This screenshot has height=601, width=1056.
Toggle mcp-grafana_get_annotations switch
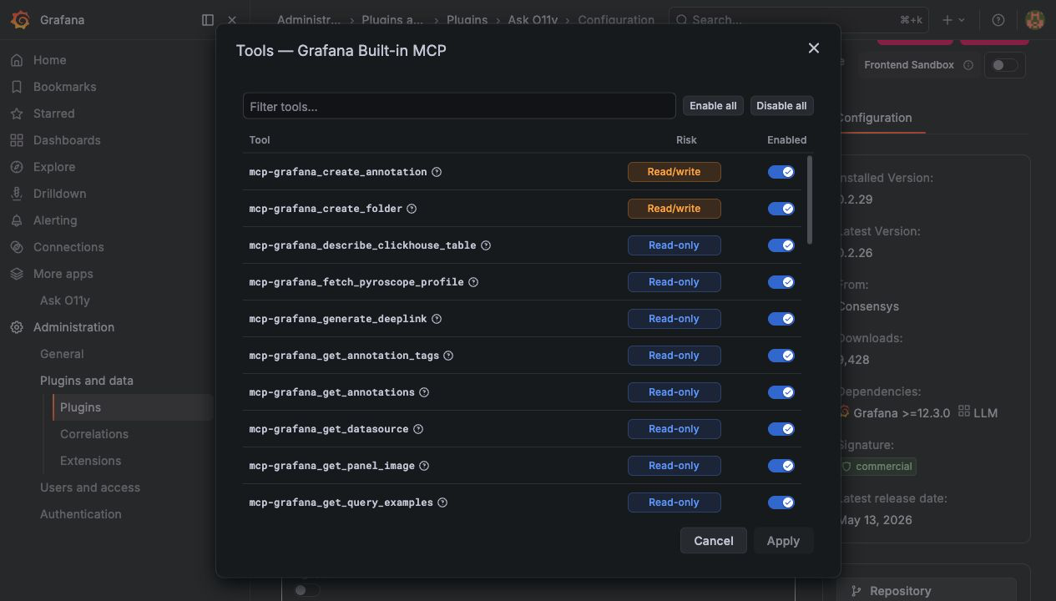pyautogui.click(x=781, y=392)
